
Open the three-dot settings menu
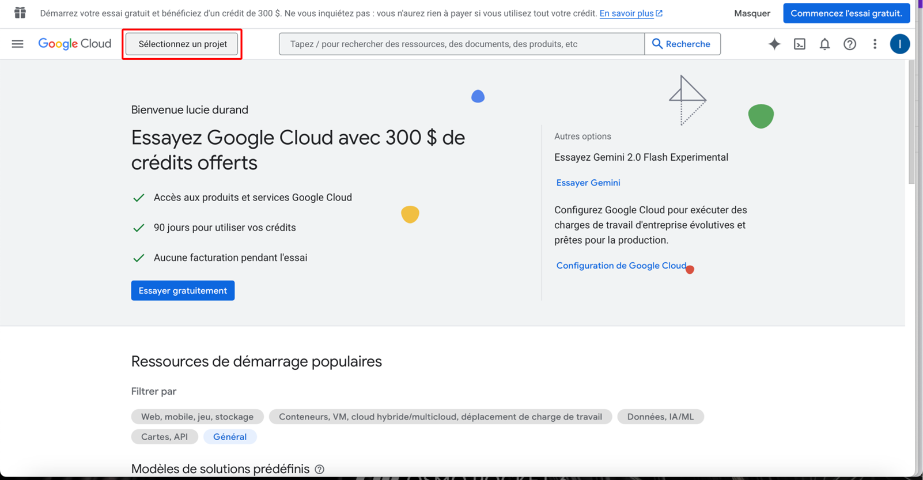tap(875, 44)
